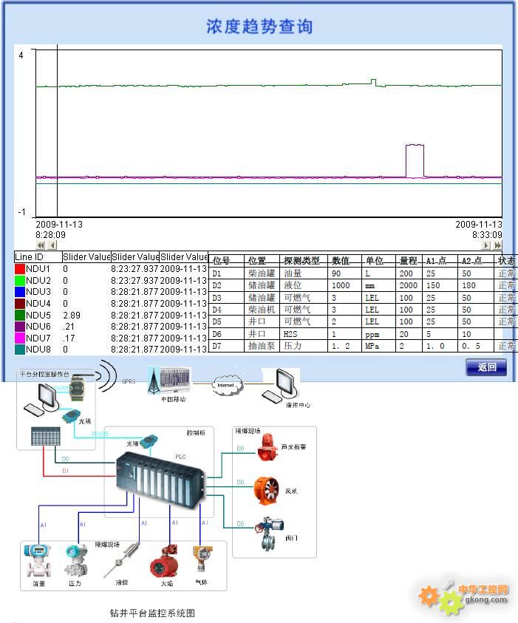Viewport: 518px width, 623px height.
Task: Select the NDU5 dark green color swatch
Action: click(x=20, y=315)
